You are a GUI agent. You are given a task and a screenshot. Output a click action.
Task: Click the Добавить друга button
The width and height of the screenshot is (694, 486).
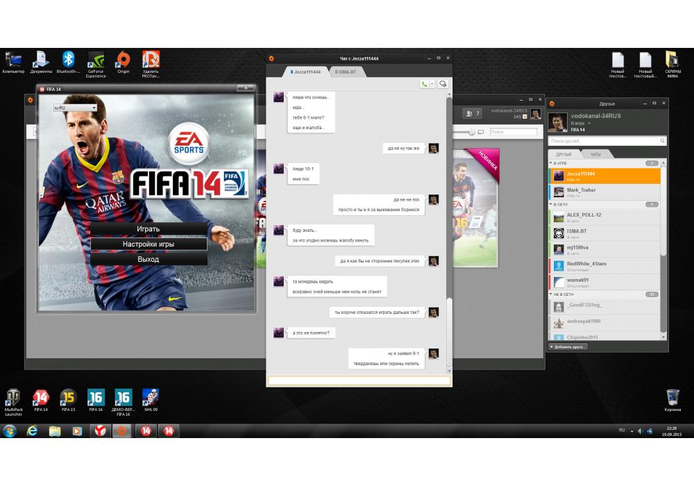(x=568, y=346)
